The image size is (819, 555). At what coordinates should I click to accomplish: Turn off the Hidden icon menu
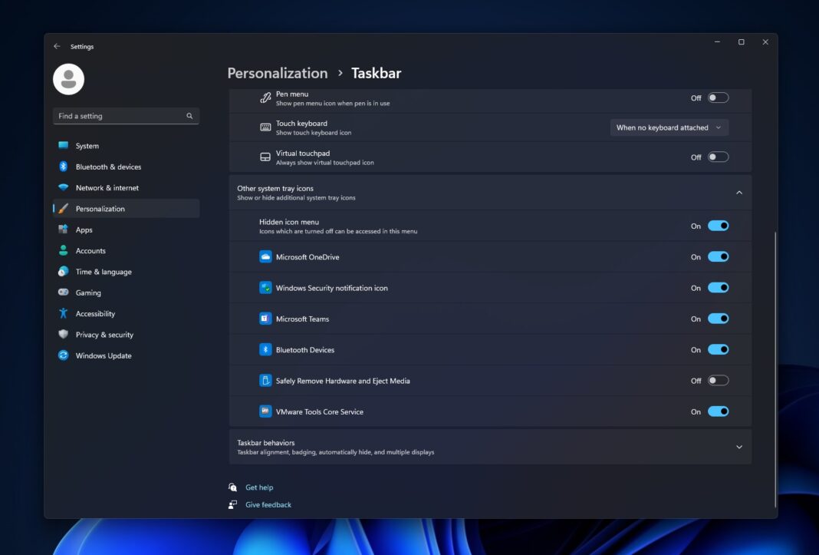click(x=718, y=225)
